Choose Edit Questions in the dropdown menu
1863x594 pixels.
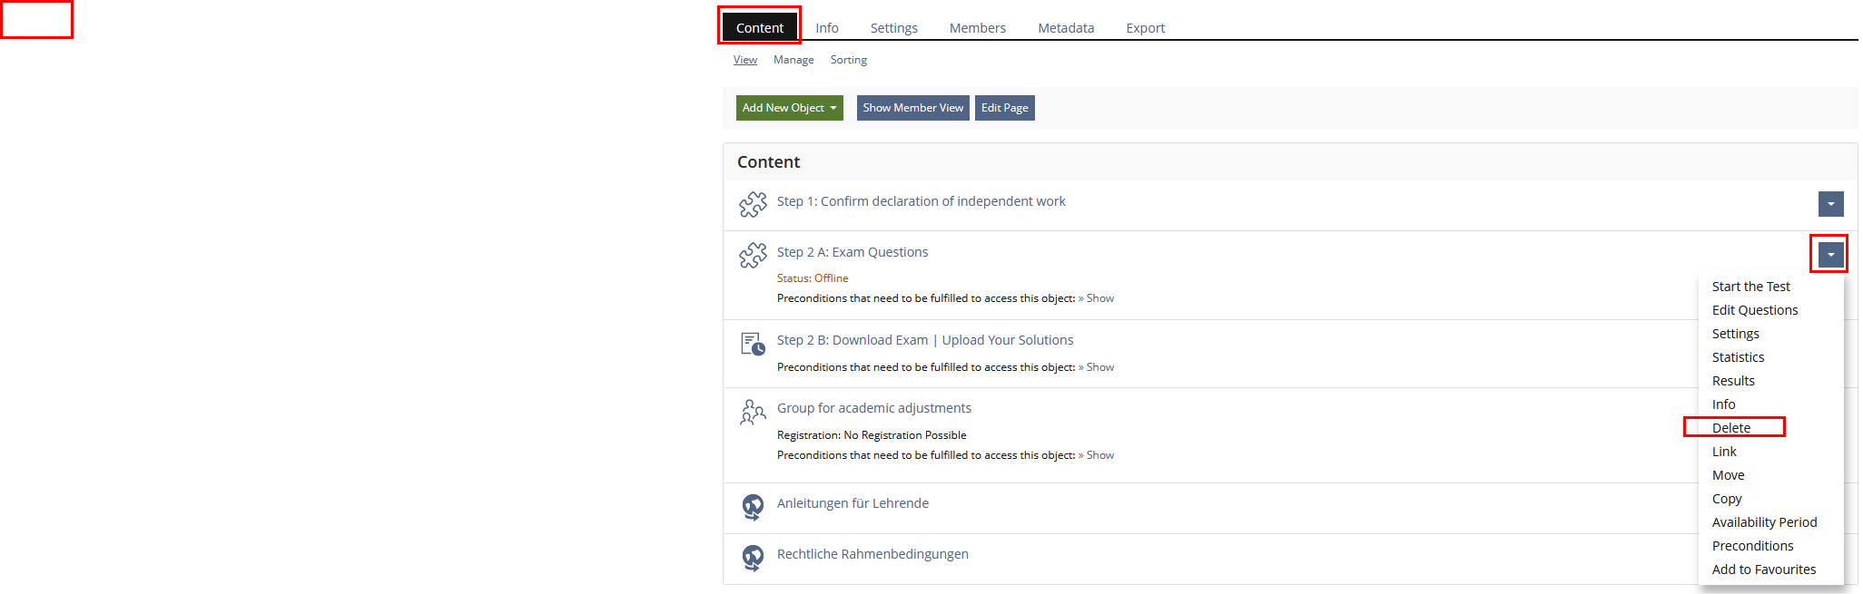click(1754, 310)
